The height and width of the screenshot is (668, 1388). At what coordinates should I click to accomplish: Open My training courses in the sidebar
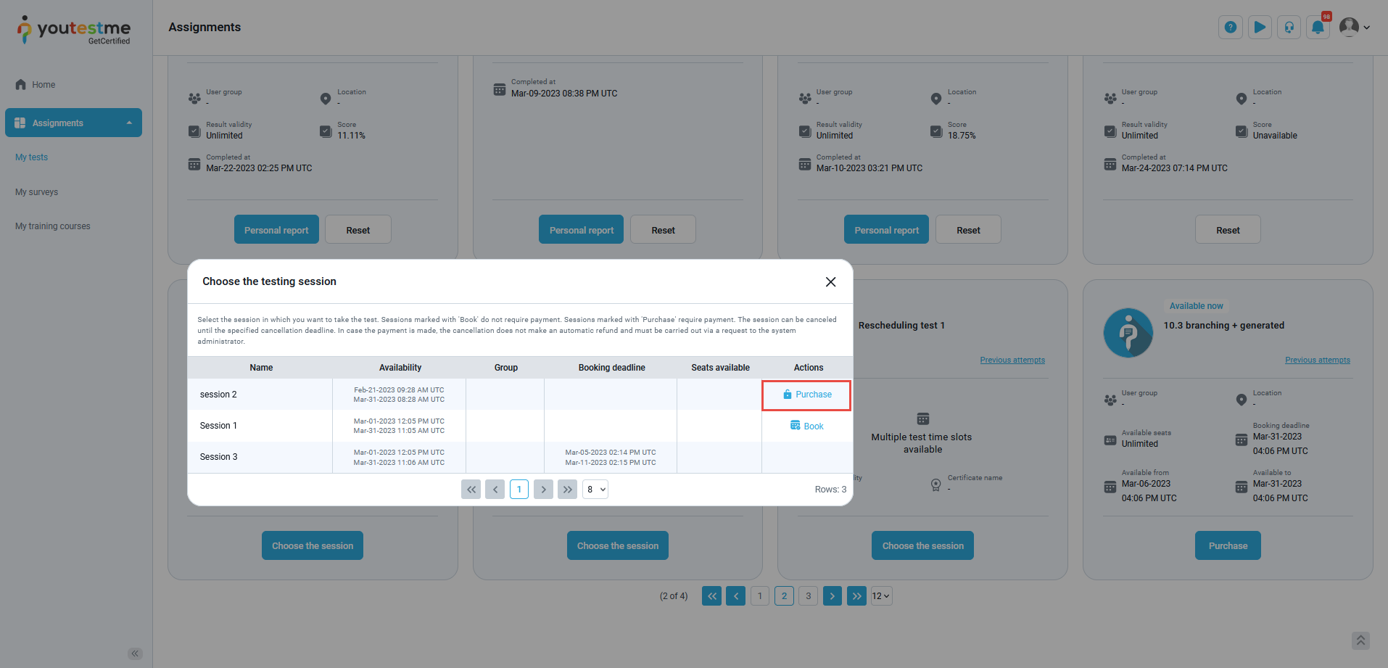pyautogui.click(x=53, y=226)
